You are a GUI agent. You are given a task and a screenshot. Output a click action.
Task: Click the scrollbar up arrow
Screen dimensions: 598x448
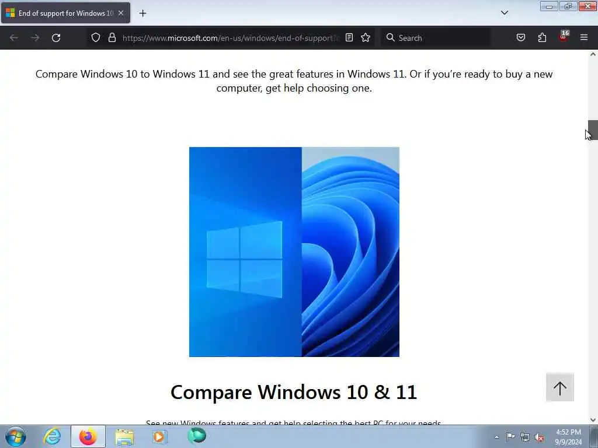[x=593, y=54]
